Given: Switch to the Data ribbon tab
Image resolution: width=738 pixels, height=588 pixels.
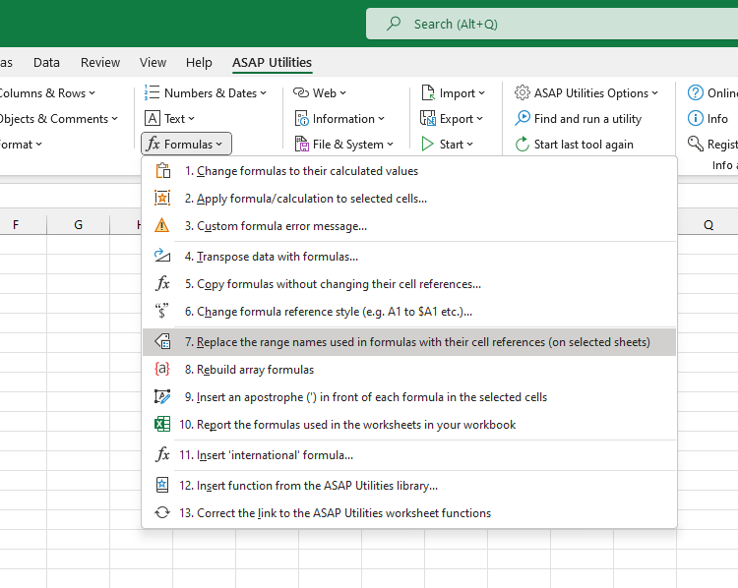Looking at the screenshot, I should click(x=46, y=63).
